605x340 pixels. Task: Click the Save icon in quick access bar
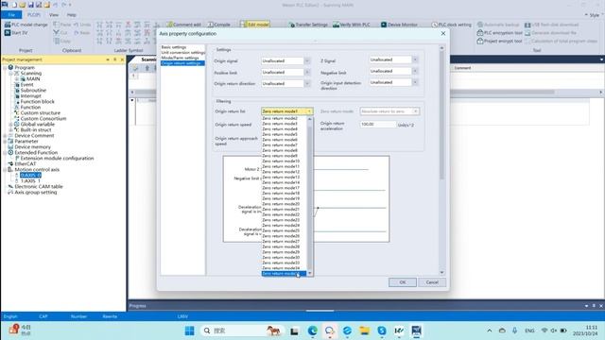[x=31, y=5]
